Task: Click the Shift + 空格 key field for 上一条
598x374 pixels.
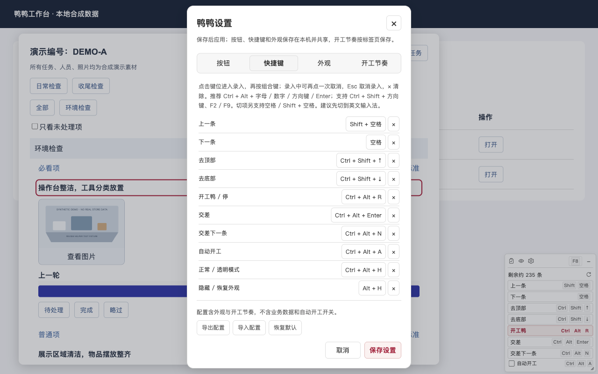Action: (366, 124)
